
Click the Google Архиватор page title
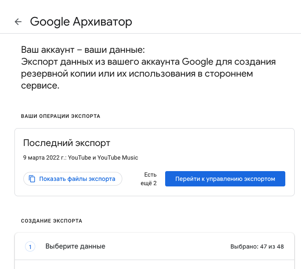point(81,22)
